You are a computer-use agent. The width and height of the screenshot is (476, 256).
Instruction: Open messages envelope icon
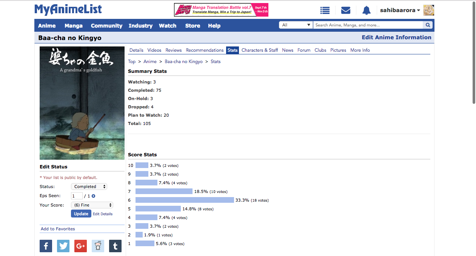pos(345,11)
